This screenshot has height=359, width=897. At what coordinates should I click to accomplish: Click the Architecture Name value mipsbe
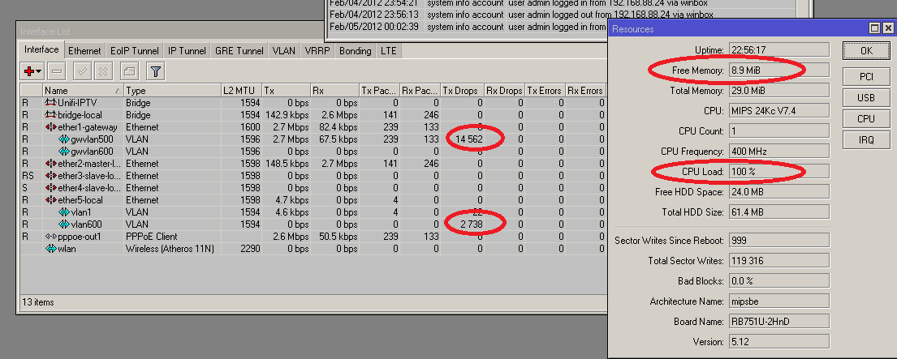[x=779, y=301]
